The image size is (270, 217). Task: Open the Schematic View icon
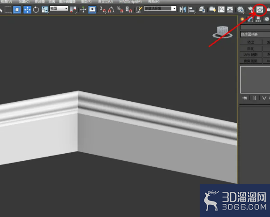tap(230, 9)
